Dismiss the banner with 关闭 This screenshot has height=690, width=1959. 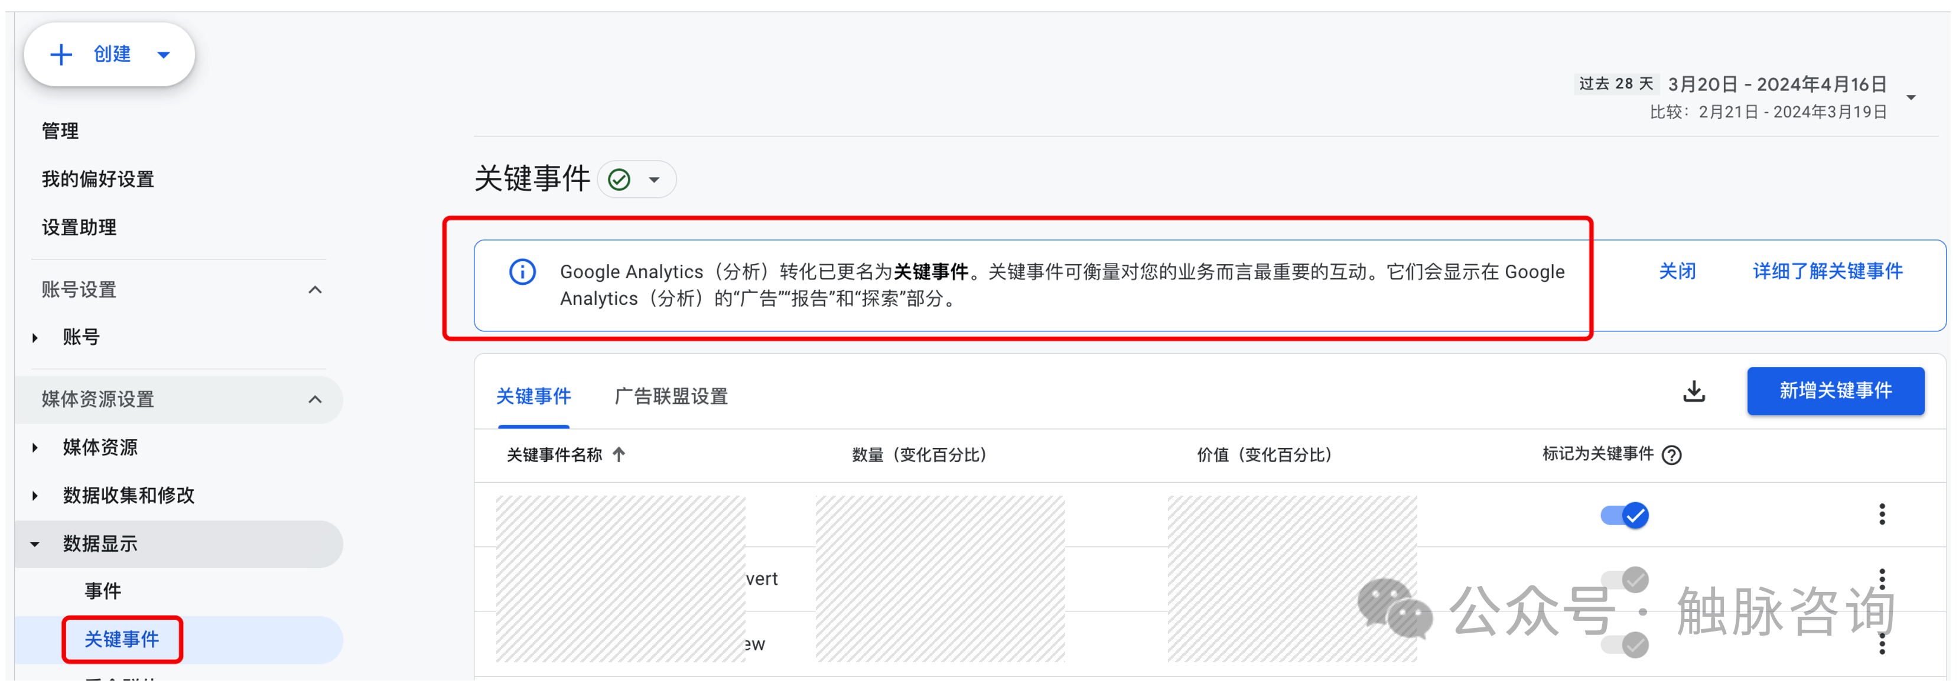[1677, 272]
